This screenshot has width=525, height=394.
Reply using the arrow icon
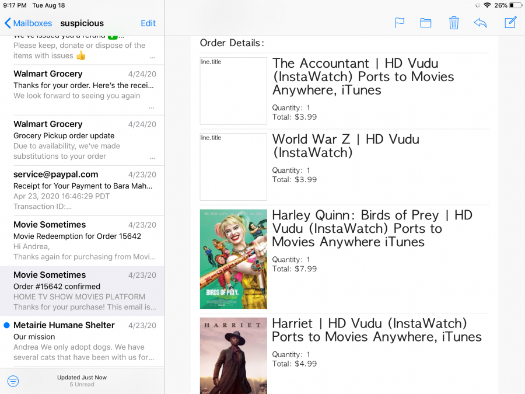480,23
